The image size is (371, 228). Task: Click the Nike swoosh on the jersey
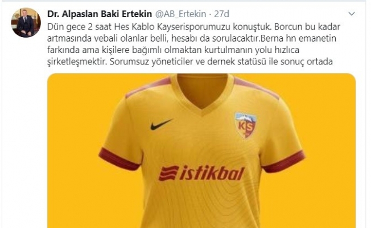(x=162, y=124)
